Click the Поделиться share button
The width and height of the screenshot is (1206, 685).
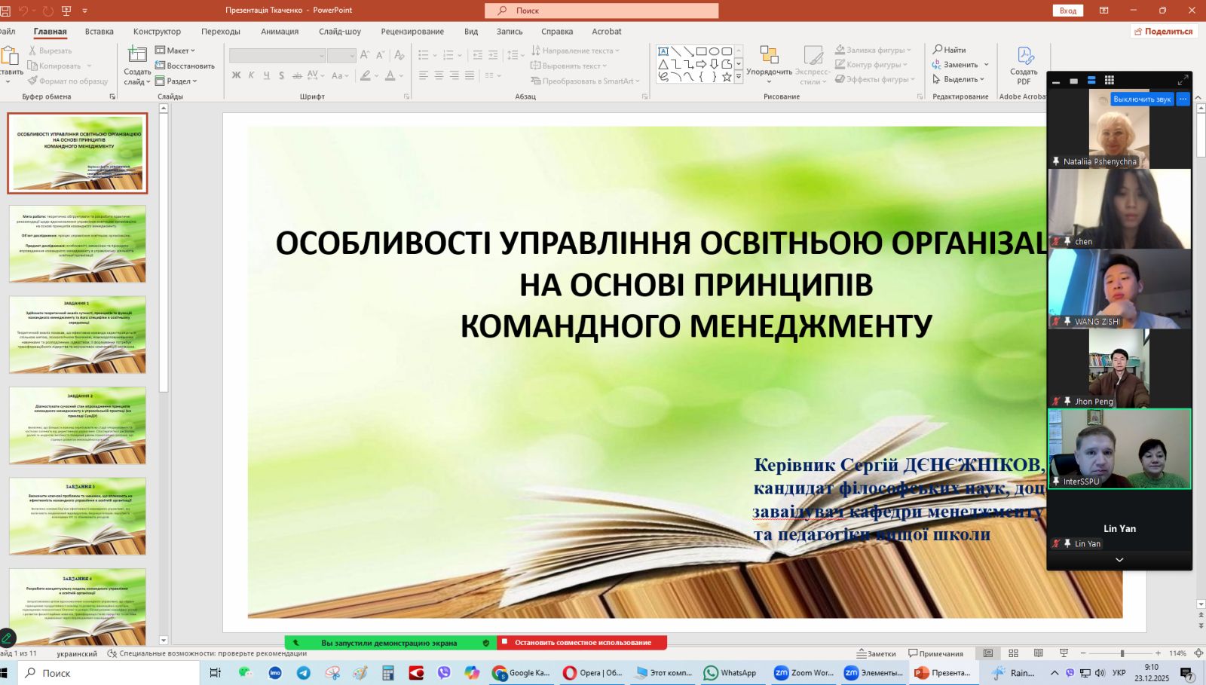click(1164, 32)
